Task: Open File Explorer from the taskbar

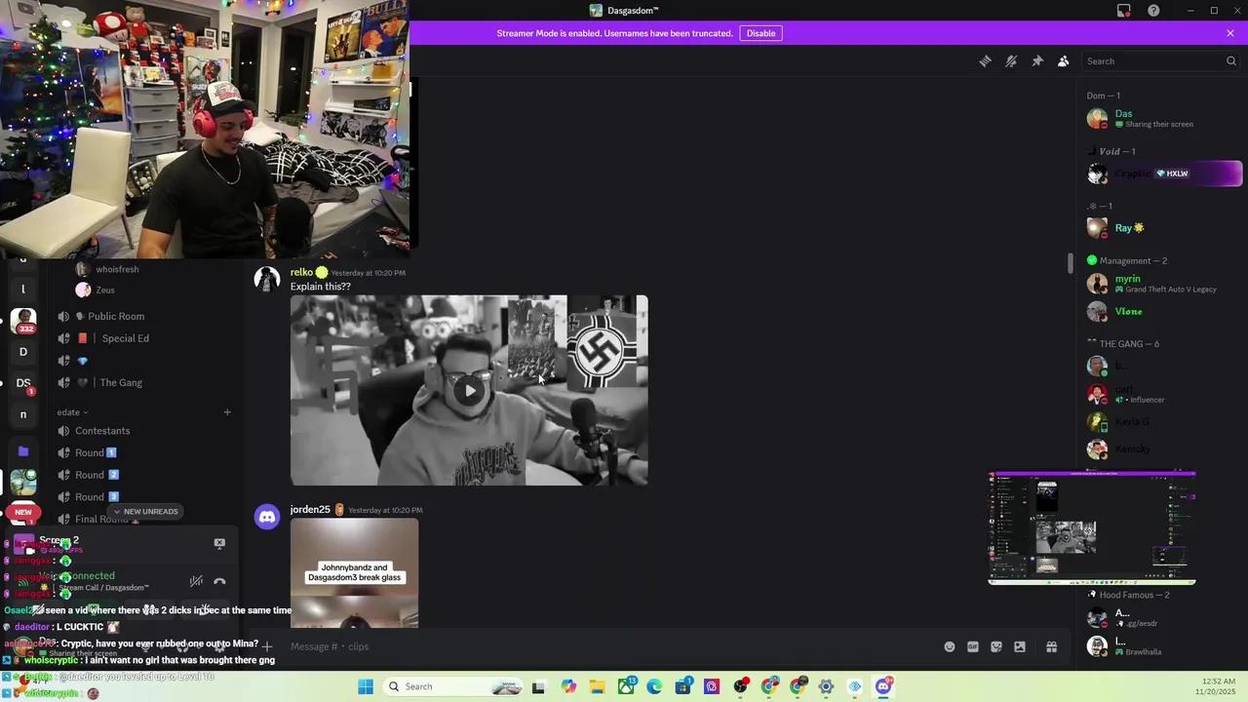Action: (597, 686)
